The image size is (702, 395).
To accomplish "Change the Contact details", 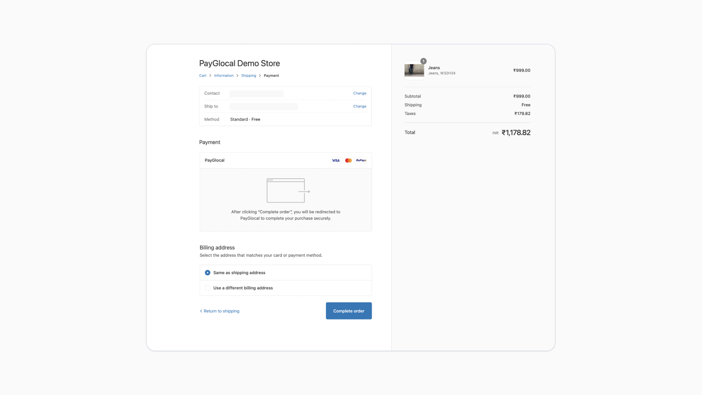I will pos(360,93).
